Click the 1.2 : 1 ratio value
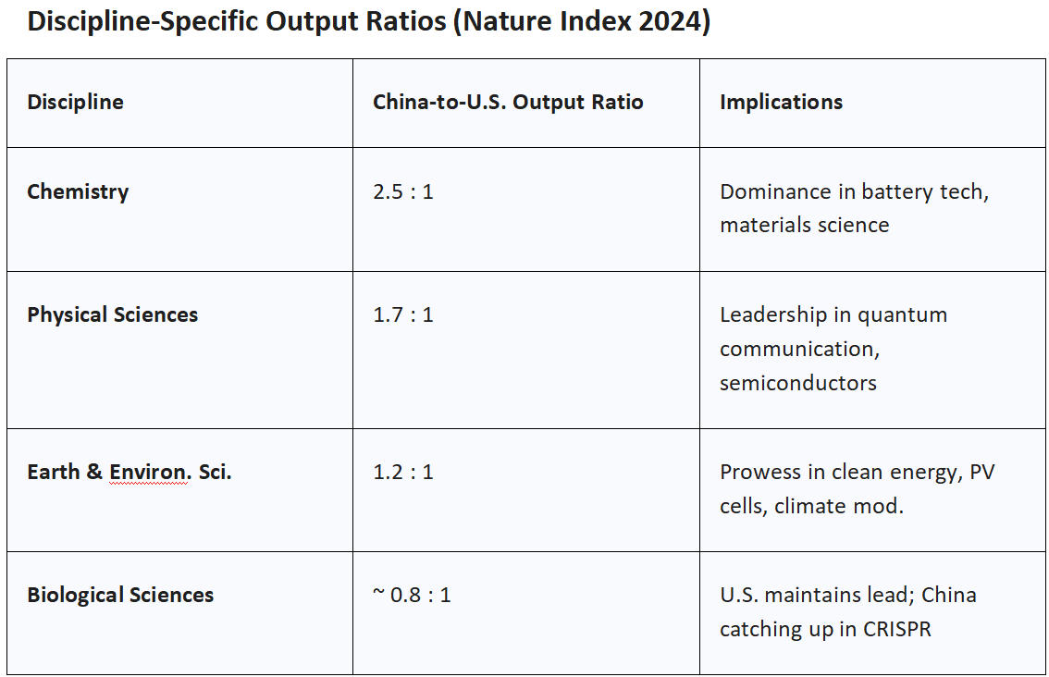This screenshot has height=677, width=1049. pyautogui.click(x=402, y=473)
